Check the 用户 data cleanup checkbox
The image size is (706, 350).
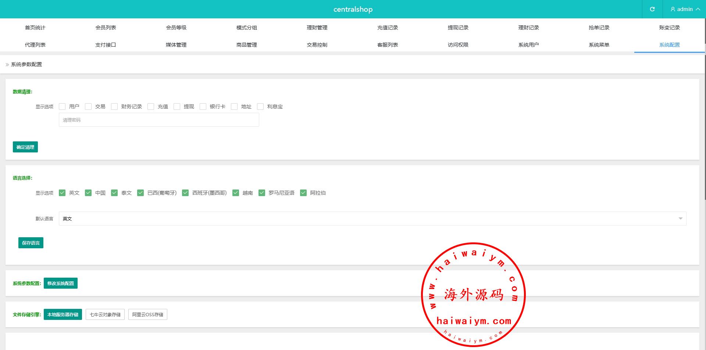(x=62, y=107)
